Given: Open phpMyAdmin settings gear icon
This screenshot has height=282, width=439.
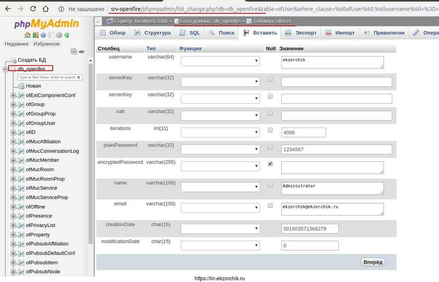Looking at the screenshot, I should (x=59, y=35).
